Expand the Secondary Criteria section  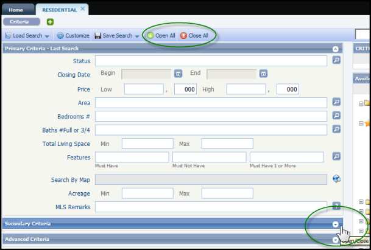335,224
